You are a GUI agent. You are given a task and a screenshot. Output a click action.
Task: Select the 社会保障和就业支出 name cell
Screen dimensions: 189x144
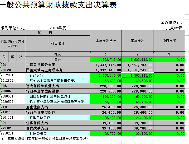coord(57,86)
